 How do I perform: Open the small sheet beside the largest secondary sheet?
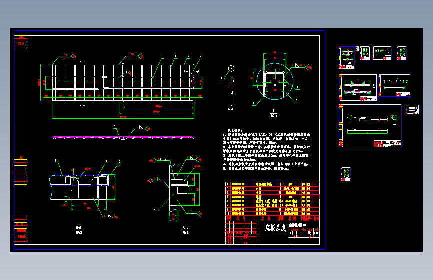[x=413, y=109]
